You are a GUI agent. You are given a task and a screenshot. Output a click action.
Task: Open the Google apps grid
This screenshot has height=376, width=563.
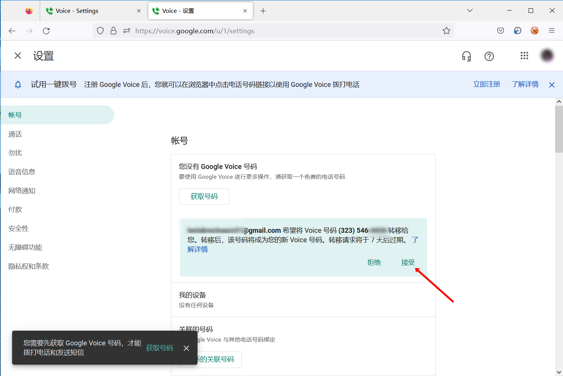point(524,56)
